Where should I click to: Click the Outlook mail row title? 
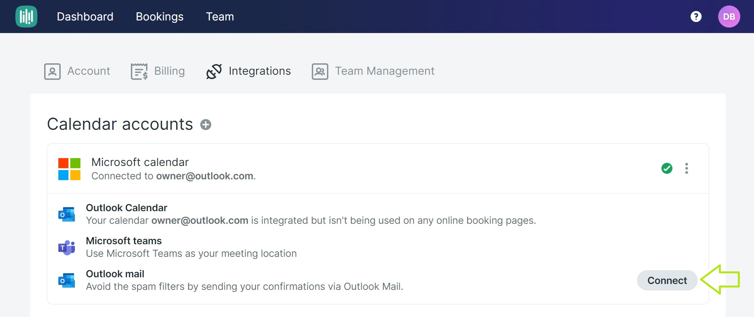[115, 274]
